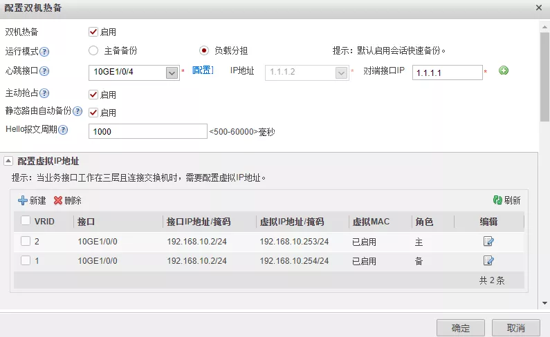Edit the VRID 1 row entry
Viewport: 550px width, 337px height.
click(488, 260)
